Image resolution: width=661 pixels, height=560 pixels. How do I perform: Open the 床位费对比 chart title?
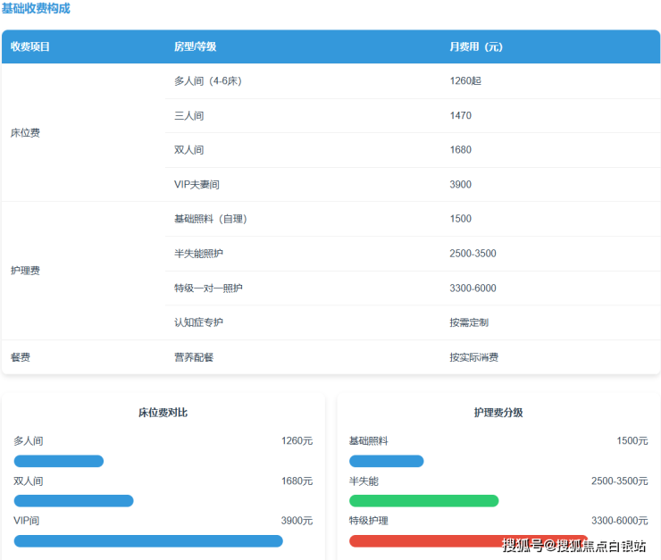pos(163,413)
